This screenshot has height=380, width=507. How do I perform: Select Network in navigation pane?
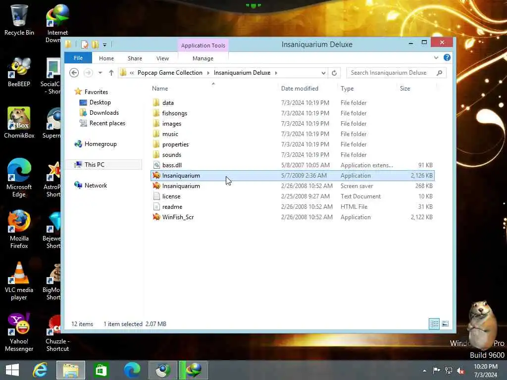[x=96, y=186]
